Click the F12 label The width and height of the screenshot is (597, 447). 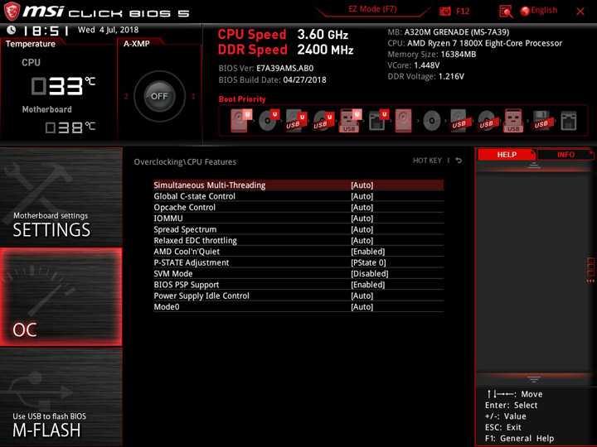(x=463, y=11)
